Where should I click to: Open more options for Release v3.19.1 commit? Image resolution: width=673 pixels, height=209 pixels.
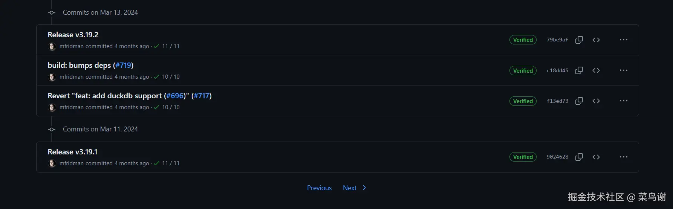pos(623,157)
